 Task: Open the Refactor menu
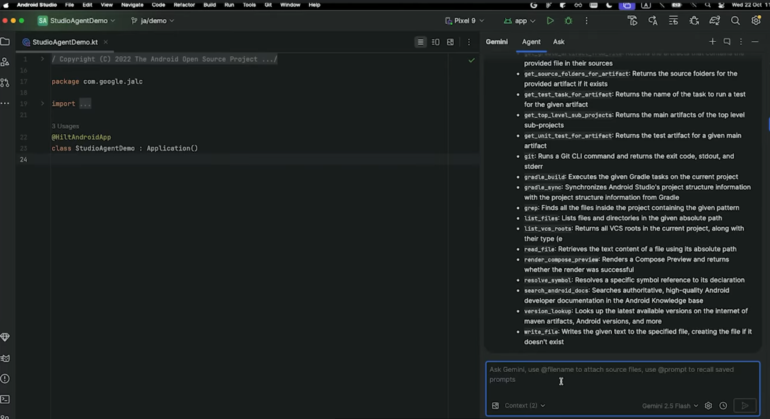[184, 5]
